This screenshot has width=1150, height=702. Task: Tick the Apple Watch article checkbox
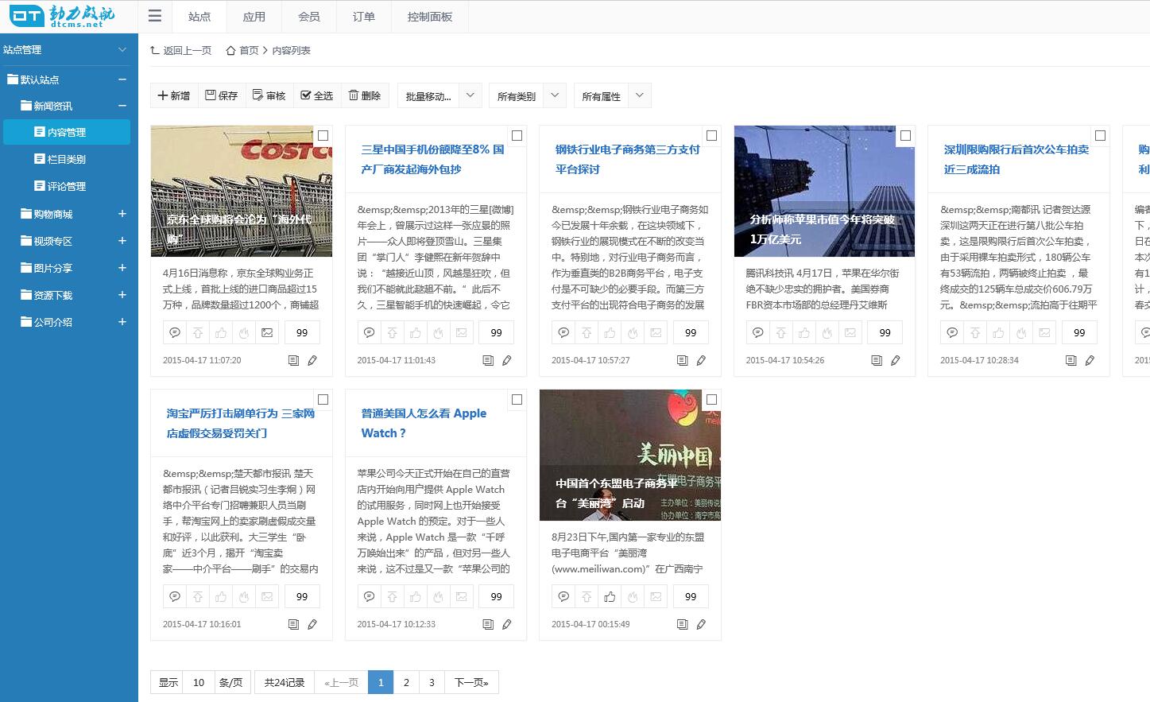[x=517, y=399]
